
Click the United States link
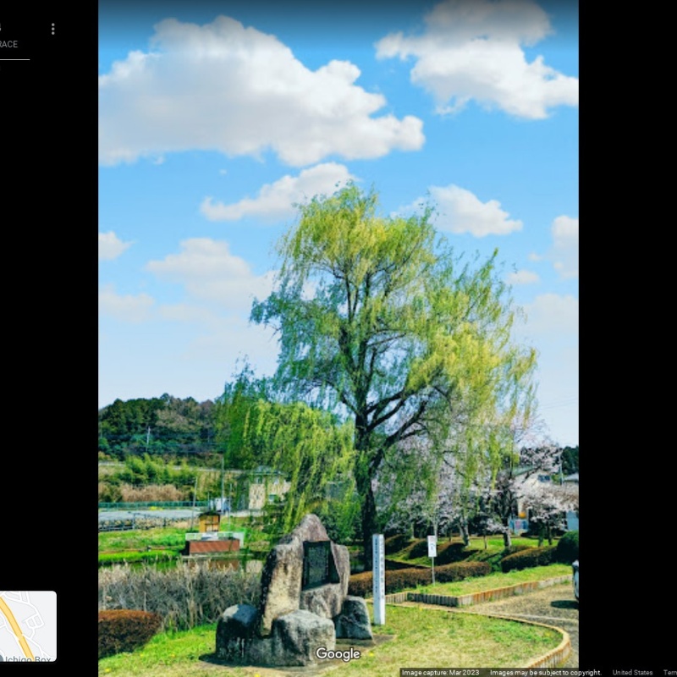[x=632, y=673]
